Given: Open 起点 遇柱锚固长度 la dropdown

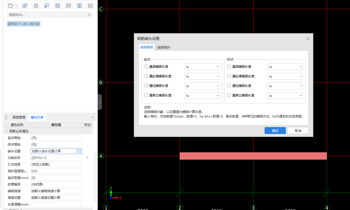Looking at the screenshot, I should 202,86.
